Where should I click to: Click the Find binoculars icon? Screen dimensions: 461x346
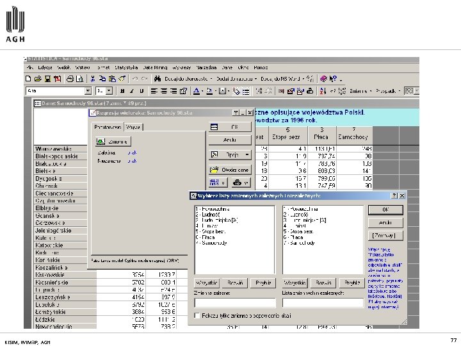(x=158, y=79)
